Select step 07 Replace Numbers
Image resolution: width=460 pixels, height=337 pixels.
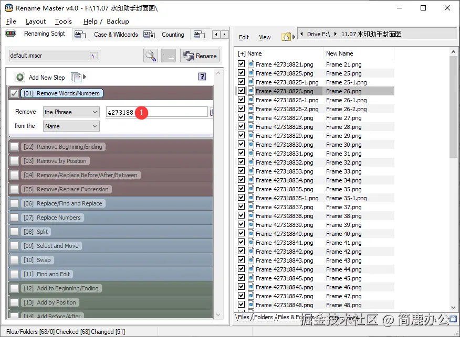[52, 218]
